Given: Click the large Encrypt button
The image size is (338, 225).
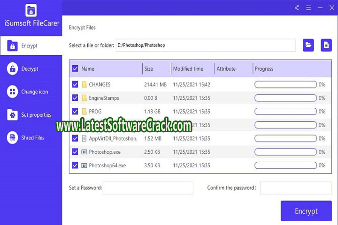Looking at the screenshot, I should (x=306, y=211).
